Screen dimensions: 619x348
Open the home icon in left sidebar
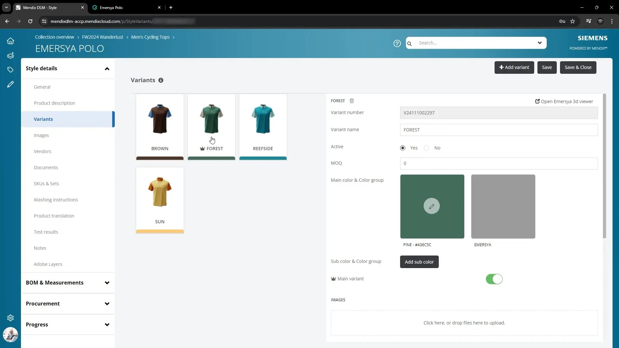coord(10,41)
